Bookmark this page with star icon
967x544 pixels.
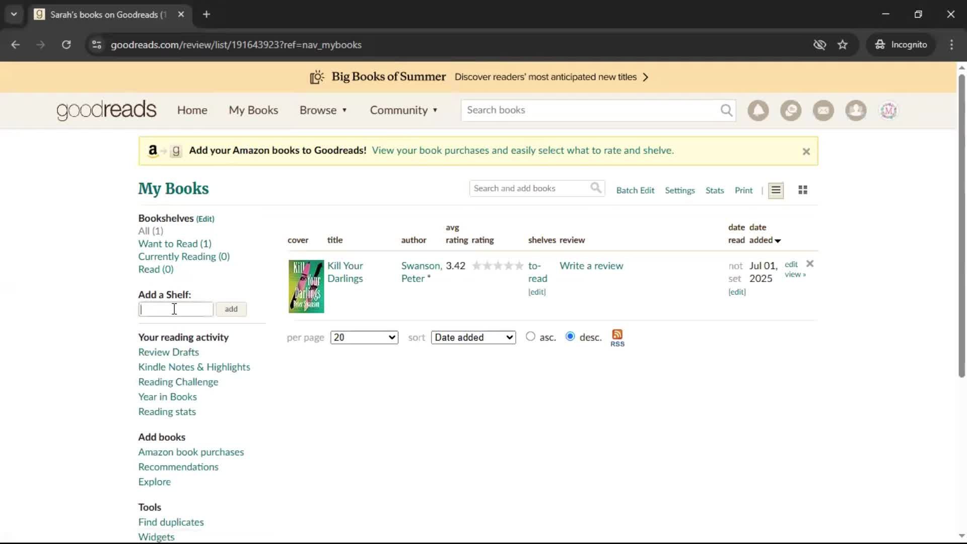point(843,44)
